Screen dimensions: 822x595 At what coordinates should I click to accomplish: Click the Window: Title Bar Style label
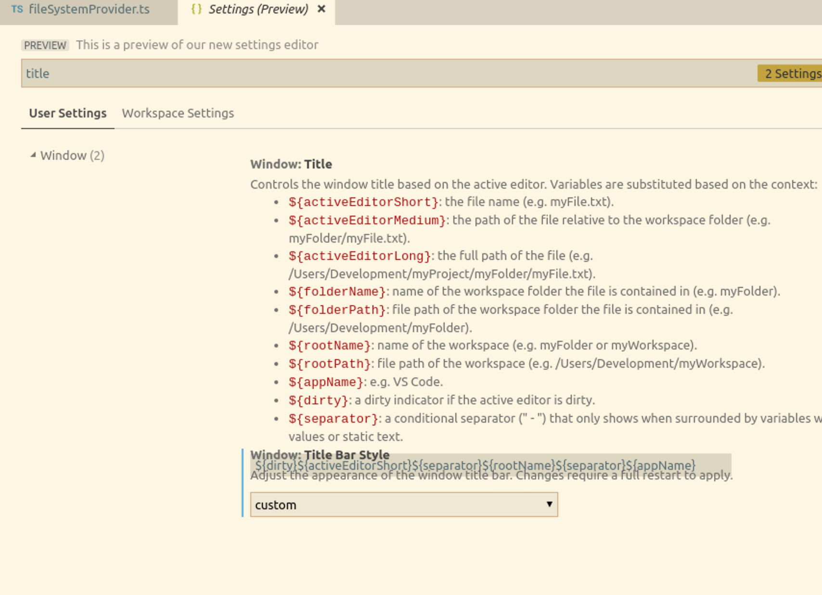[x=319, y=454]
